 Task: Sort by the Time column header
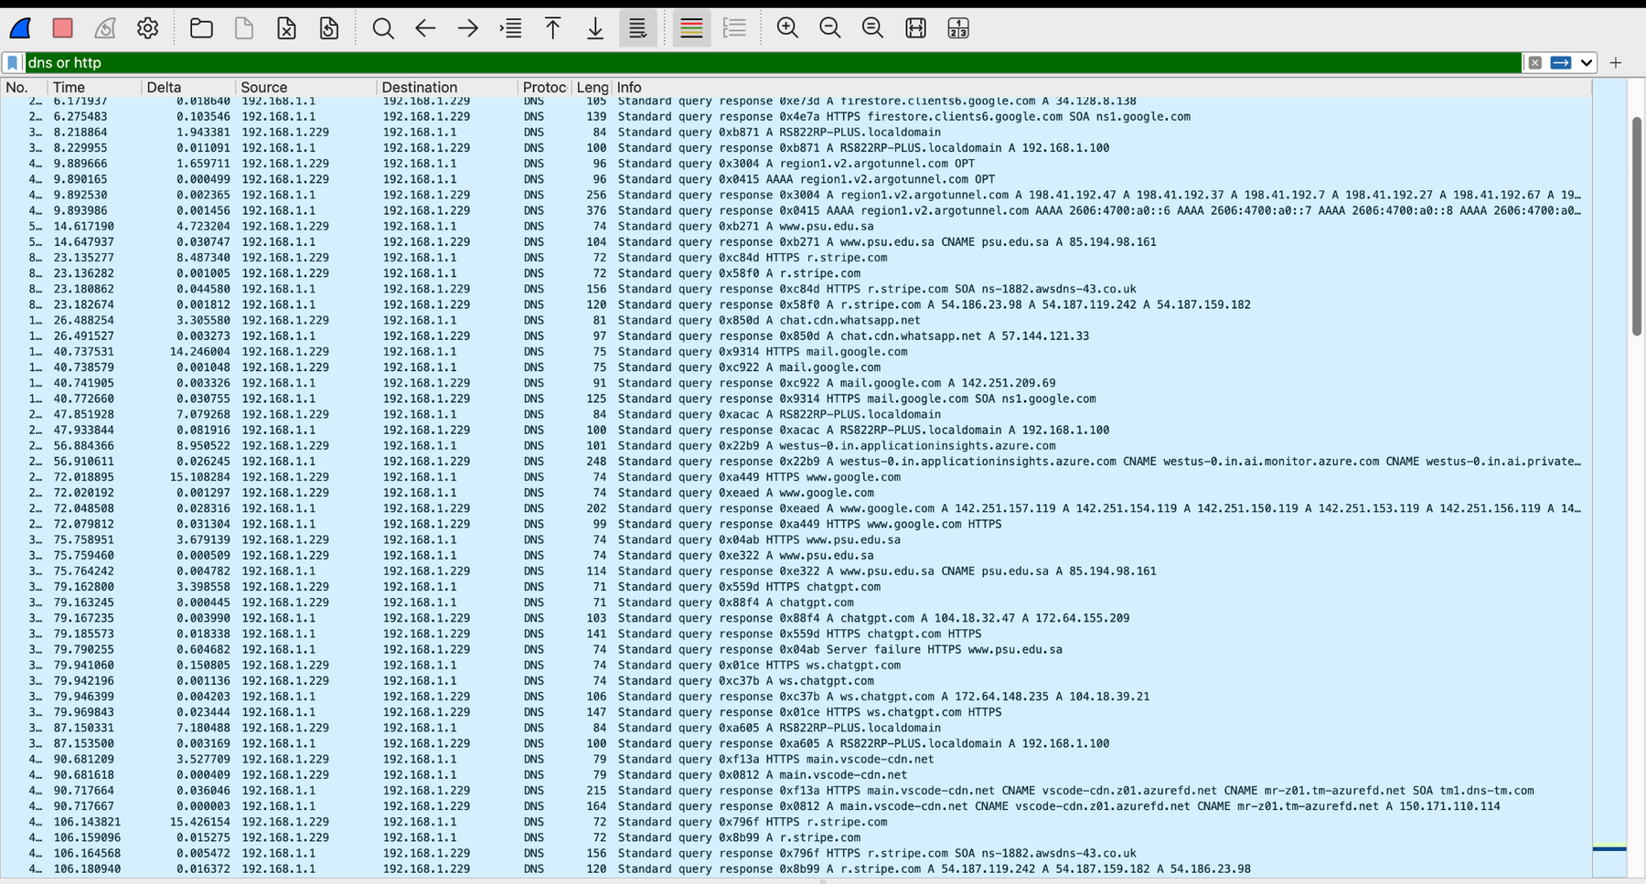tap(95, 87)
